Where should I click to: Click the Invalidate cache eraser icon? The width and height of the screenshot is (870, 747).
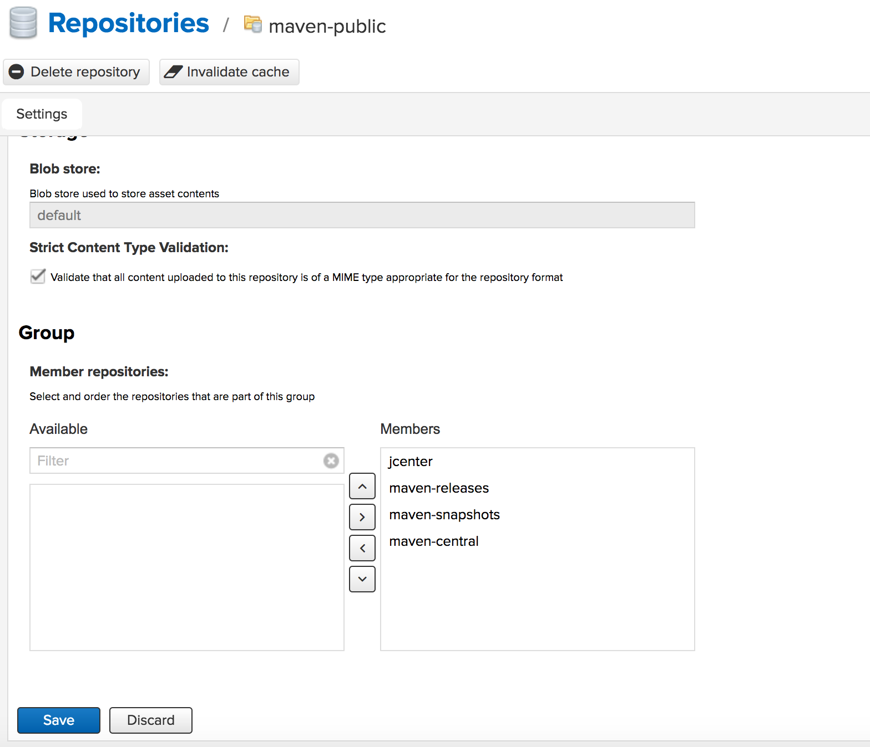(x=174, y=72)
